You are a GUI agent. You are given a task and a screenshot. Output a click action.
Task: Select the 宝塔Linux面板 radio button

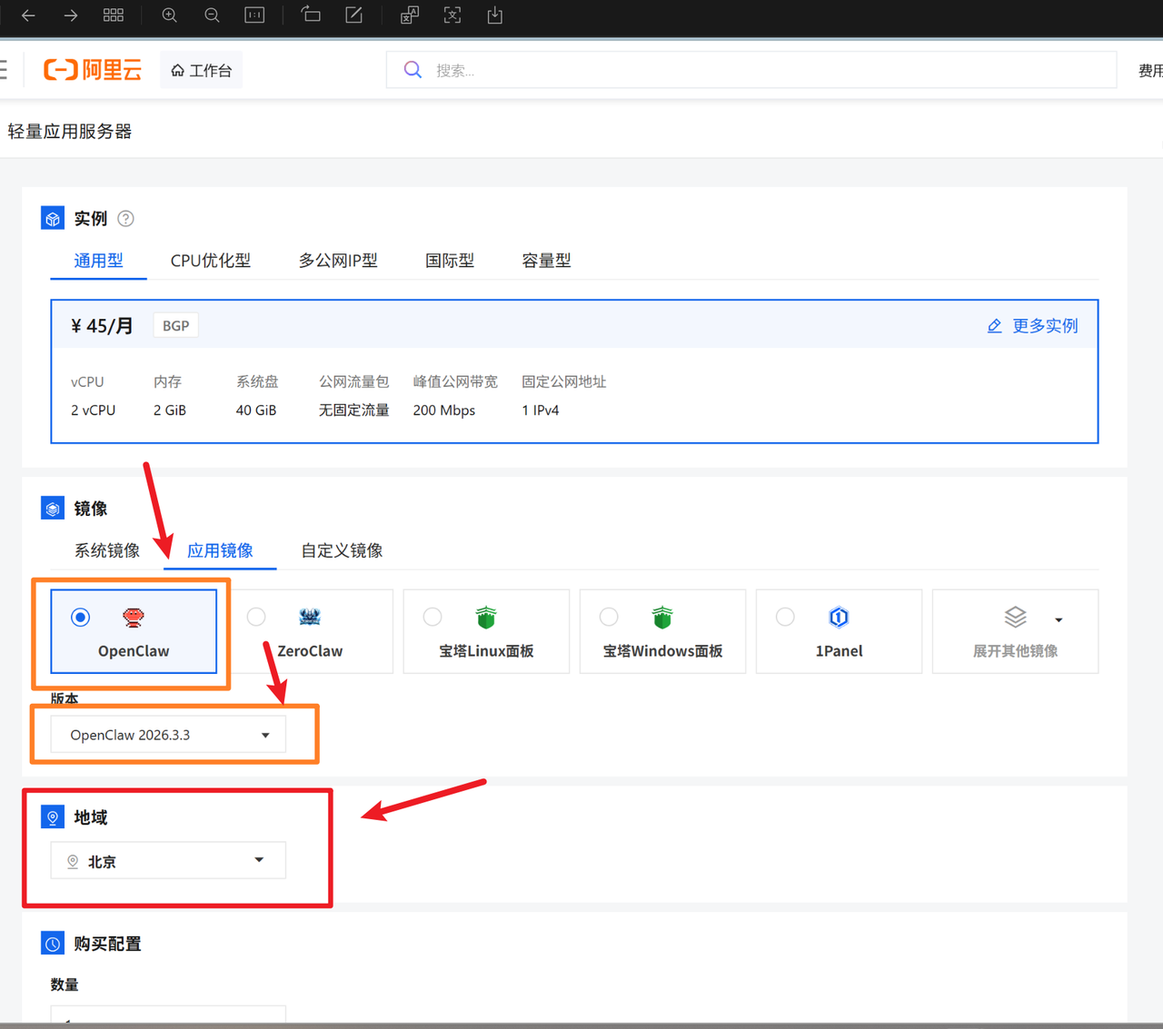(x=432, y=618)
